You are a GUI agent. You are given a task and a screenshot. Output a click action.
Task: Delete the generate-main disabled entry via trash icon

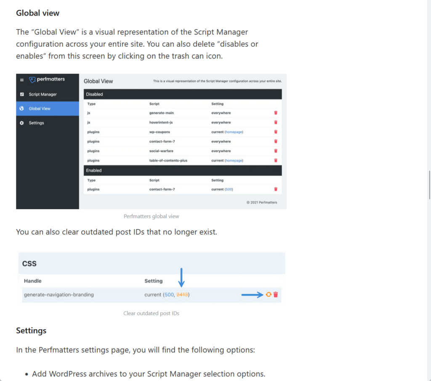[276, 113]
